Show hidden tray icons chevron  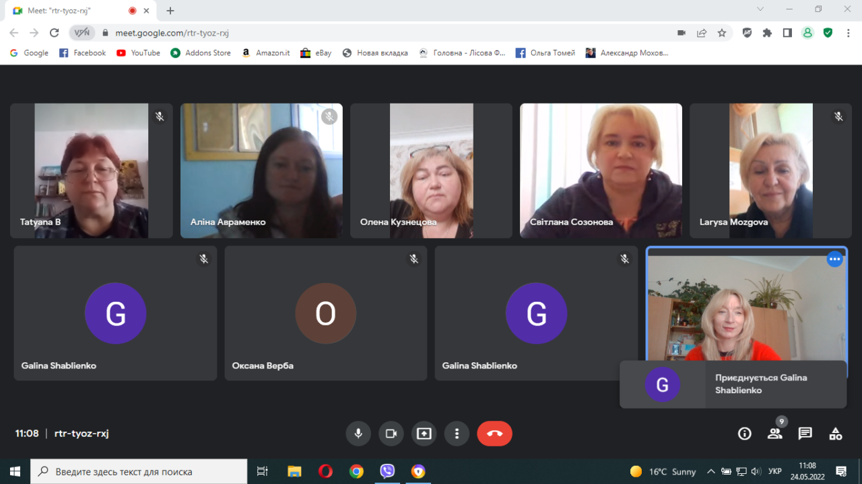click(710, 471)
